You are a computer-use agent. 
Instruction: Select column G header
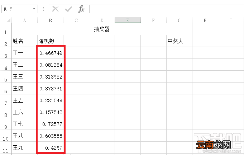179,20
